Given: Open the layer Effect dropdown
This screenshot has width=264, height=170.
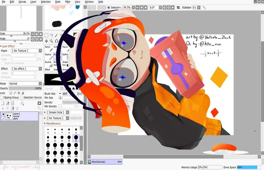Looking at the screenshot, I should [x=27, y=69].
